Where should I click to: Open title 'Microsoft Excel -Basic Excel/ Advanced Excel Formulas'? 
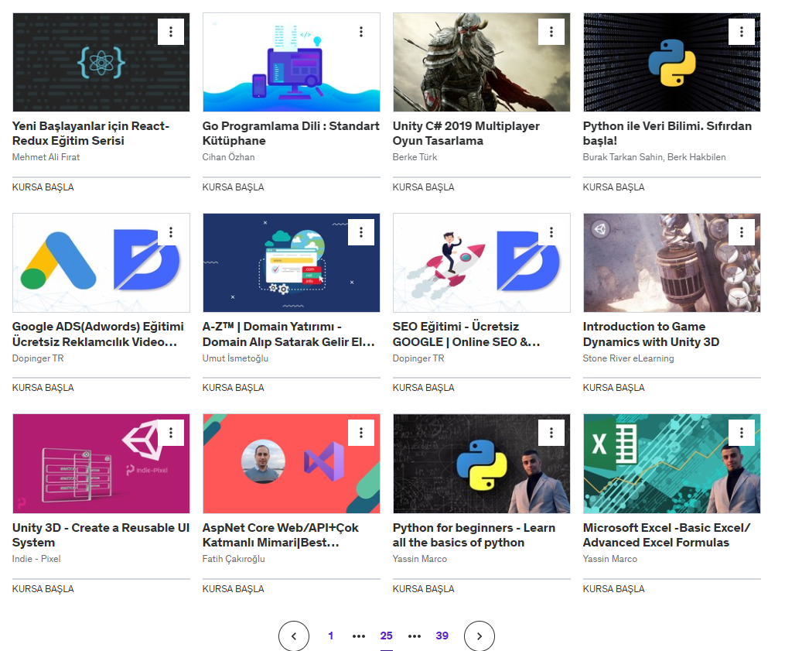click(x=667, y=535)
